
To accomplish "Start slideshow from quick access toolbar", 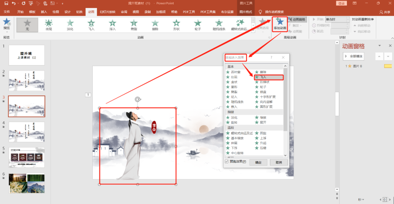I will 31,3.
